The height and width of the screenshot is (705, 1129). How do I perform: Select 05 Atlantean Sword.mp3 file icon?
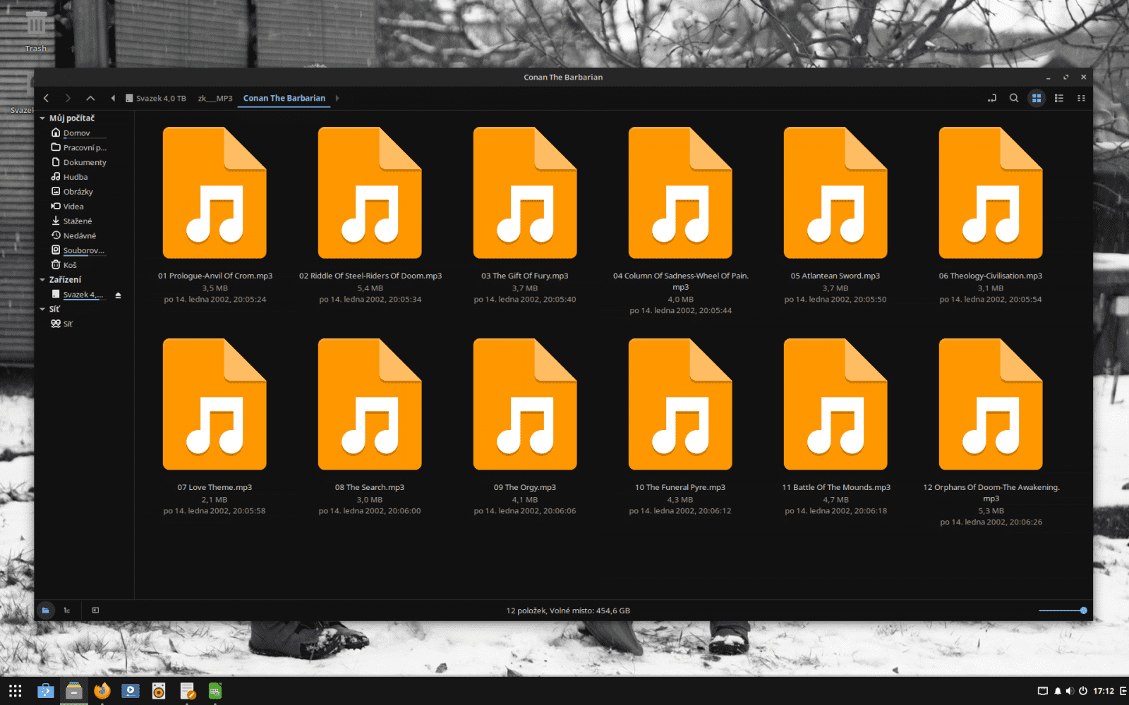point(835,192)
